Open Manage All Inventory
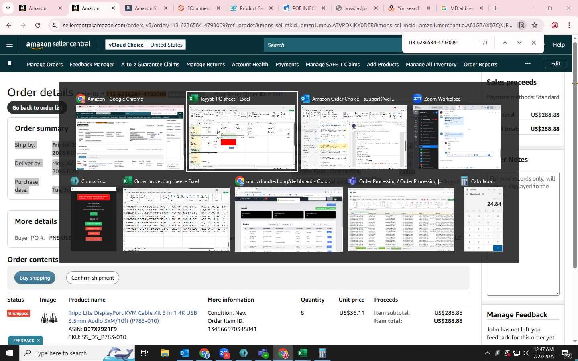 point(431,64)
